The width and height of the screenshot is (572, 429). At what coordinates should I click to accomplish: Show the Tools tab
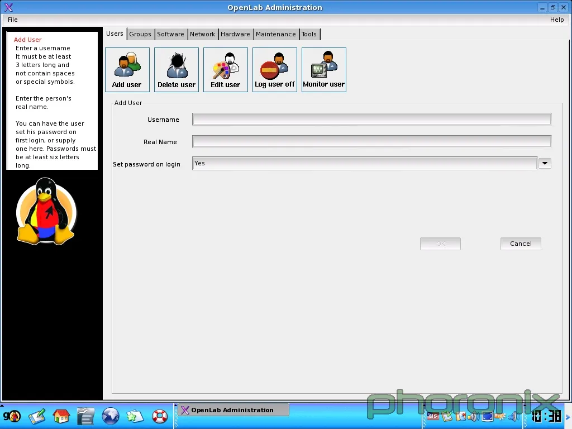tap(309, 34)
